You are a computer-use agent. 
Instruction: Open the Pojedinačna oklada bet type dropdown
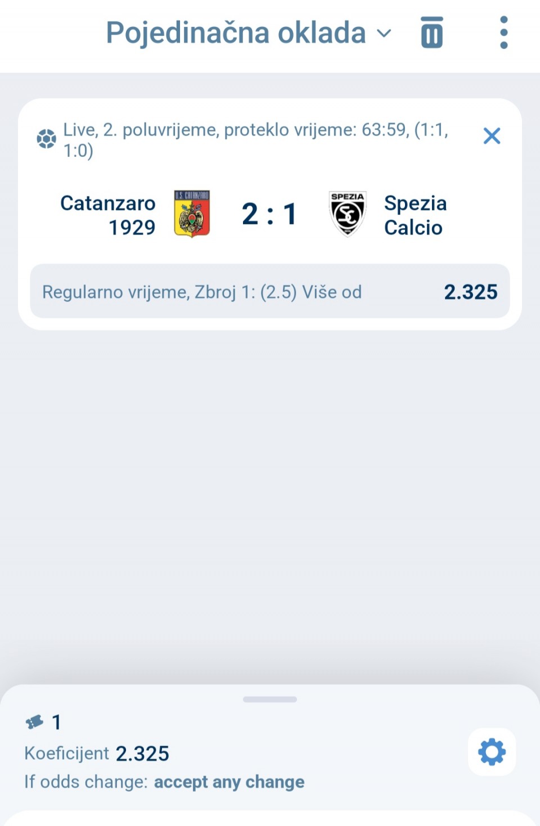point(236,33)
